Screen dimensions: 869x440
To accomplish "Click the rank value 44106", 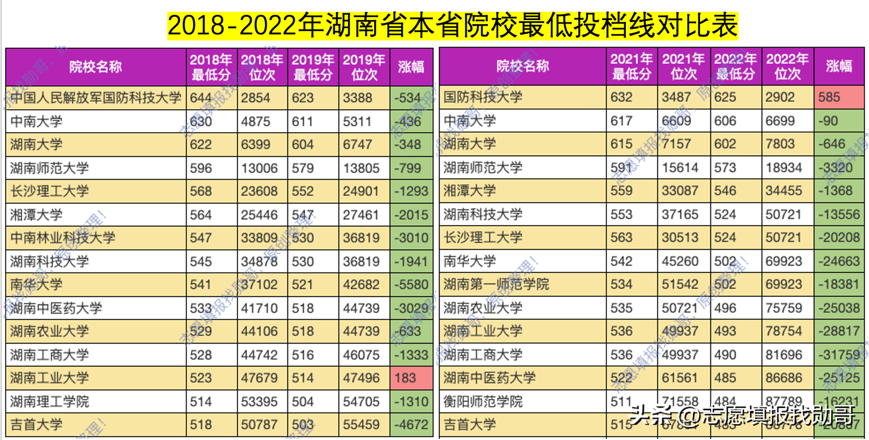I will 259,331.
